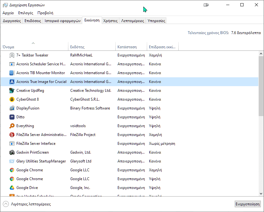This screenshot has width=264, height=212.
Task: Click the CyberGhost 8 ghost icon
Action: click(x=12, y=99)
